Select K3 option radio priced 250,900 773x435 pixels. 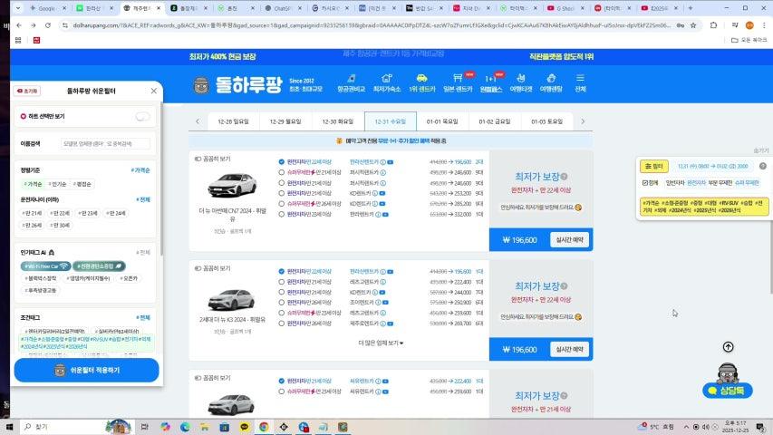[x=282, y=303]
